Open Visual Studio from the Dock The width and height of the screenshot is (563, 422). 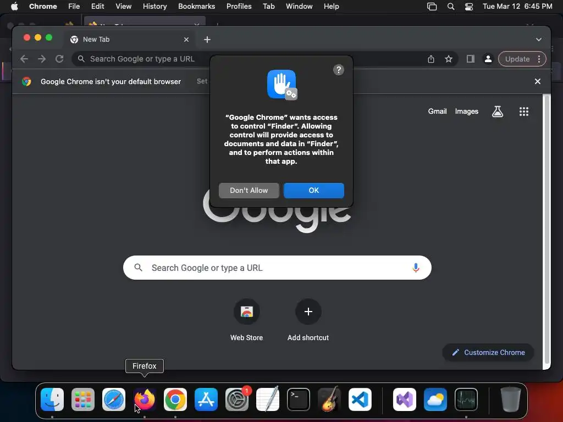coord(405,399)
